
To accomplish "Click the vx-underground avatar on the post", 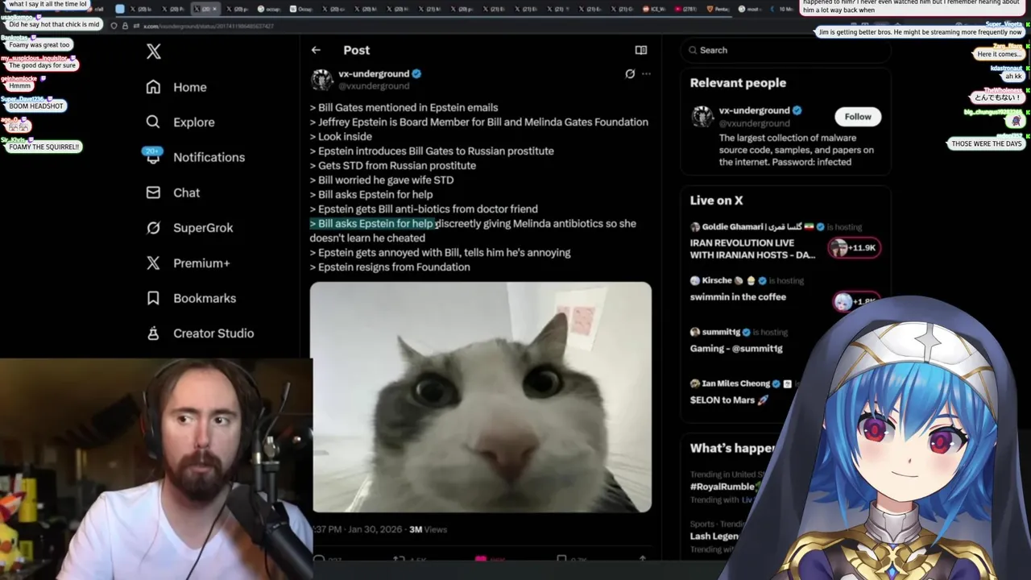I will click(x=322, y=80).
